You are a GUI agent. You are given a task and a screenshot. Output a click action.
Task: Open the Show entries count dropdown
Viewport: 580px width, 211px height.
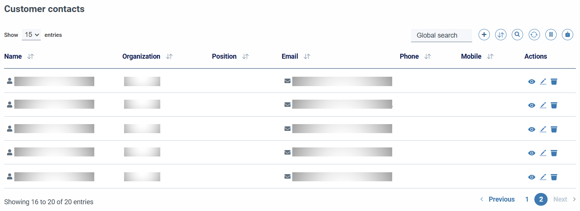(x=31, y=35)
